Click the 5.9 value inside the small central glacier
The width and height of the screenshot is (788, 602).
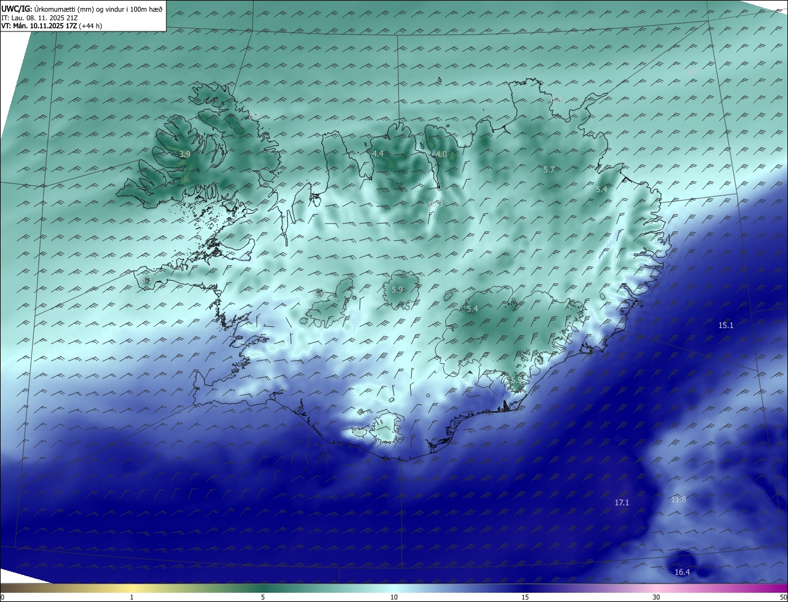(x=397, y=289)
